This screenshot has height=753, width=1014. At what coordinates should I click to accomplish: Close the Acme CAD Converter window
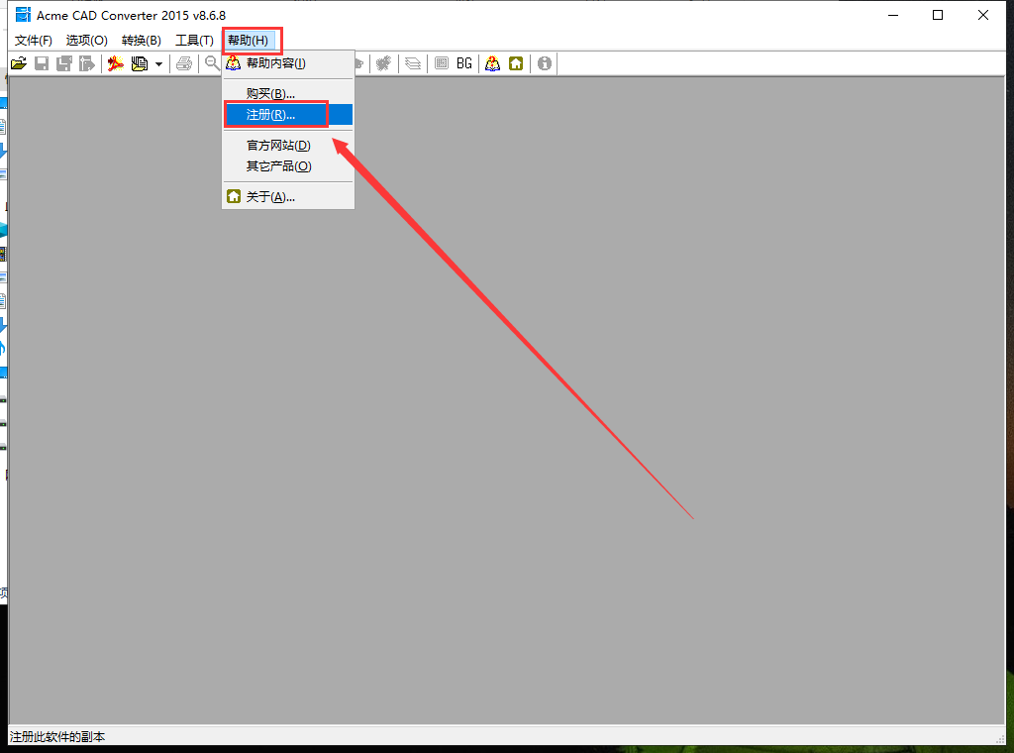[x=983, y=15]
